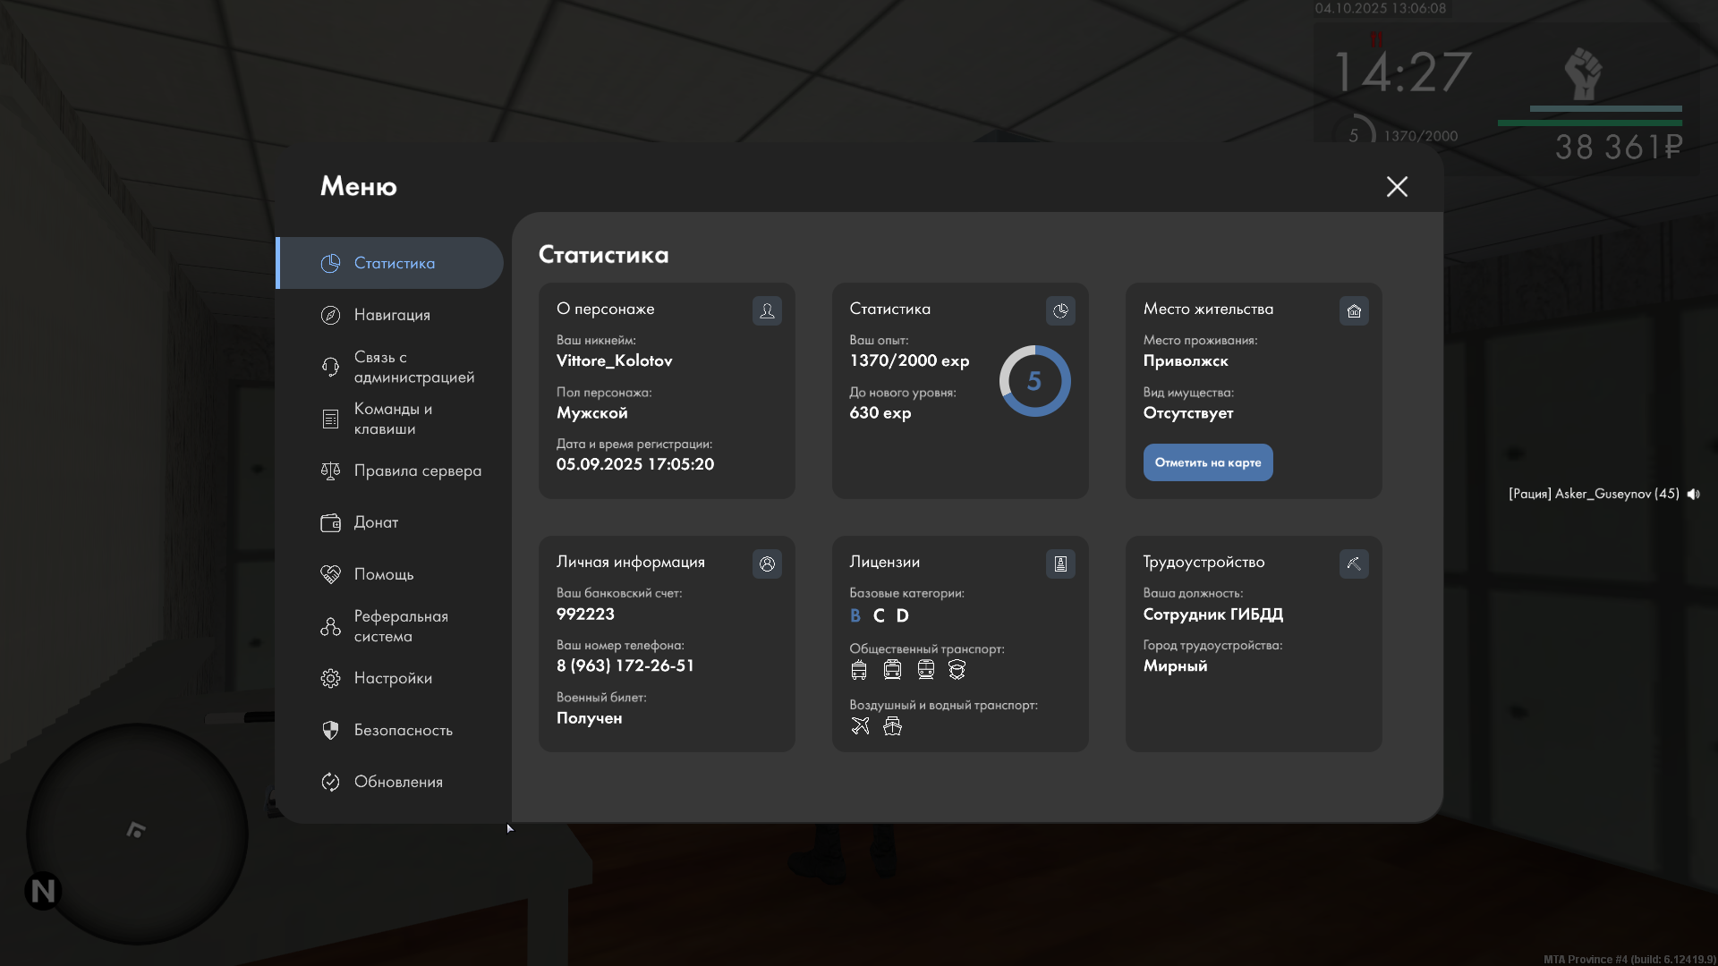Click the profile icon in О персонаже card
The width and height of the screenshot is (1718, 966).
pos(767,310)
